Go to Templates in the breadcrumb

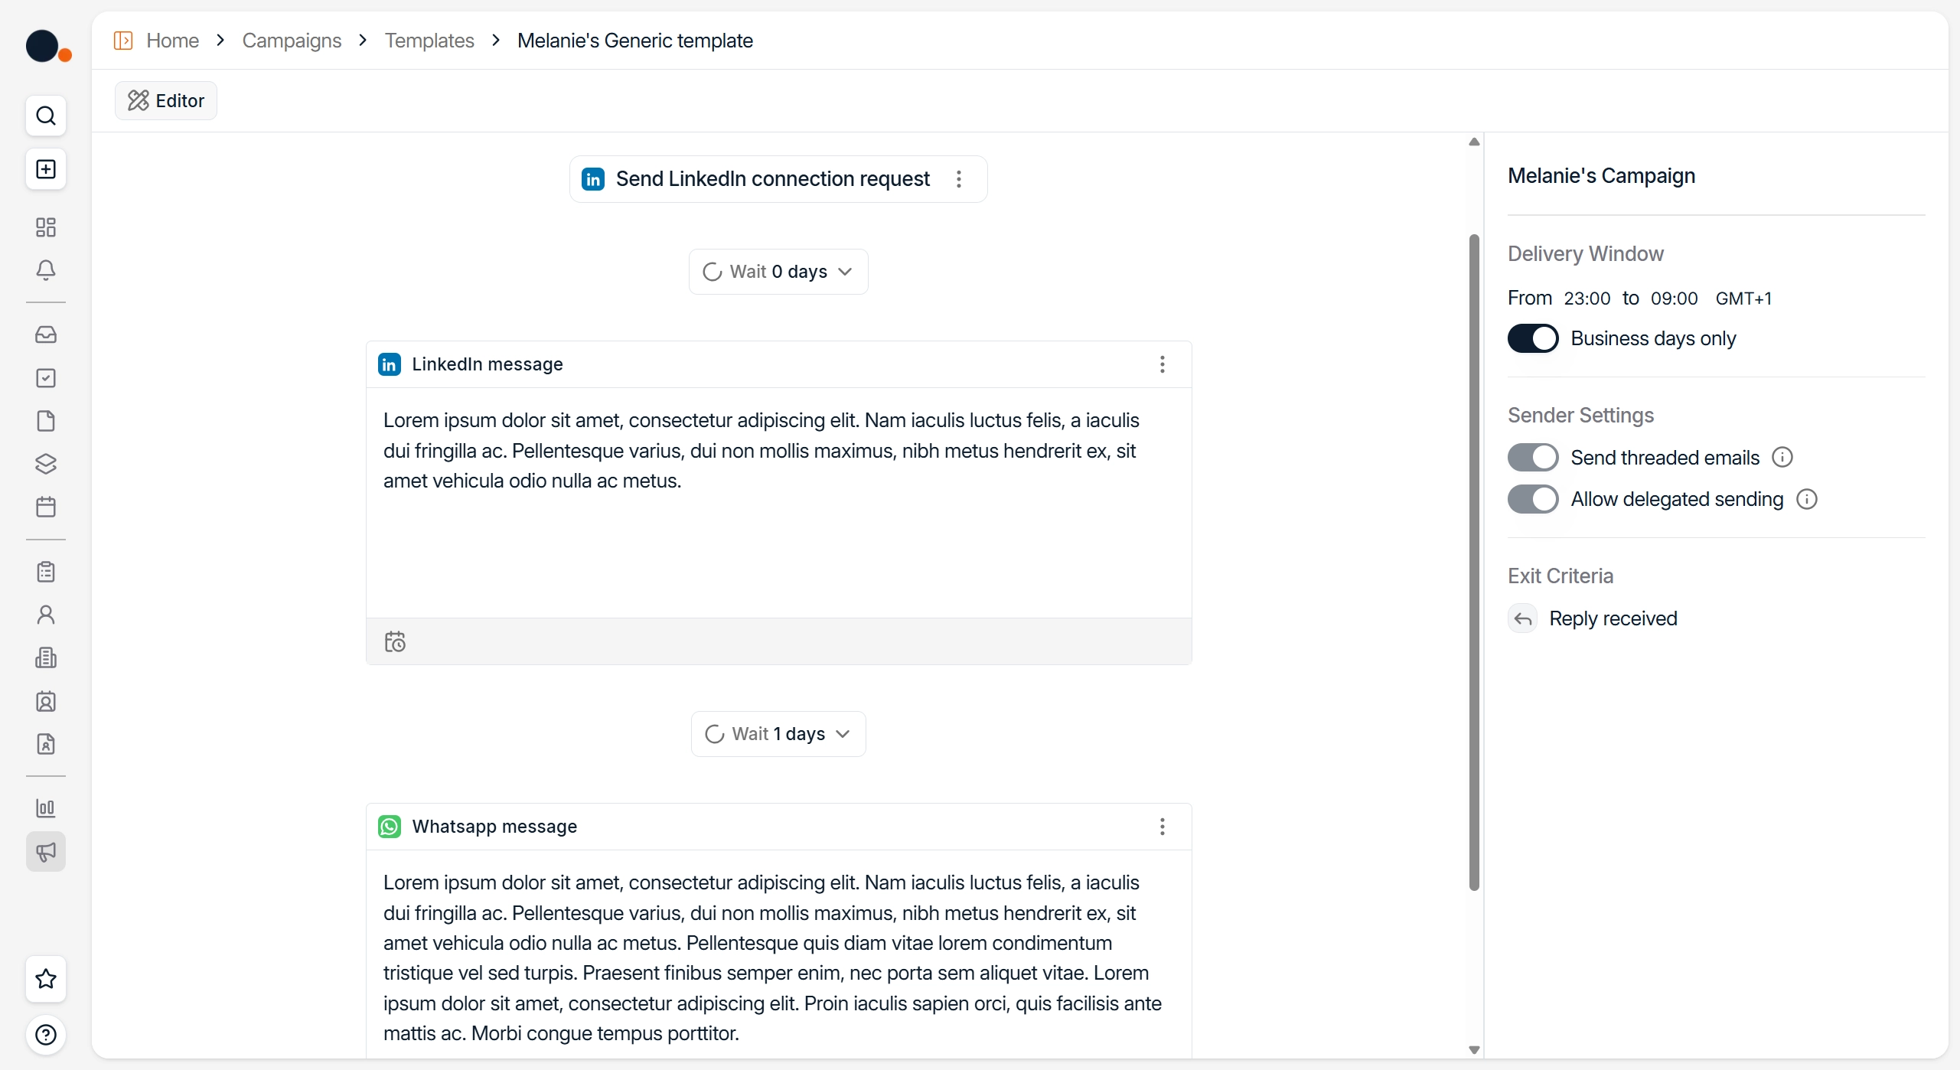pos(429,41)
